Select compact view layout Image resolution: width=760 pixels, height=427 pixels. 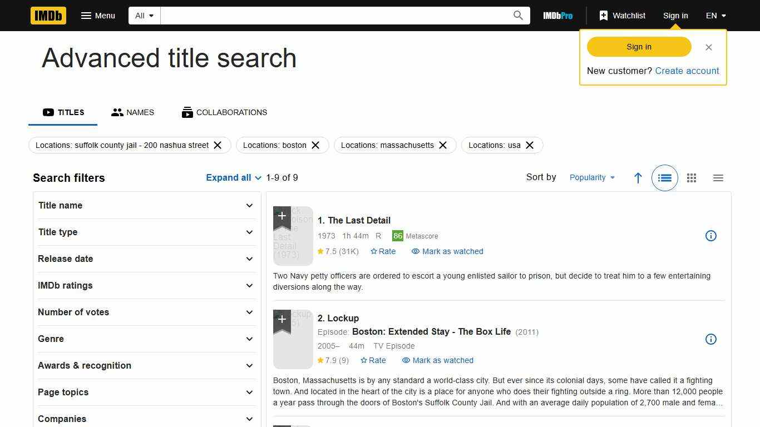tap(718, 178)
